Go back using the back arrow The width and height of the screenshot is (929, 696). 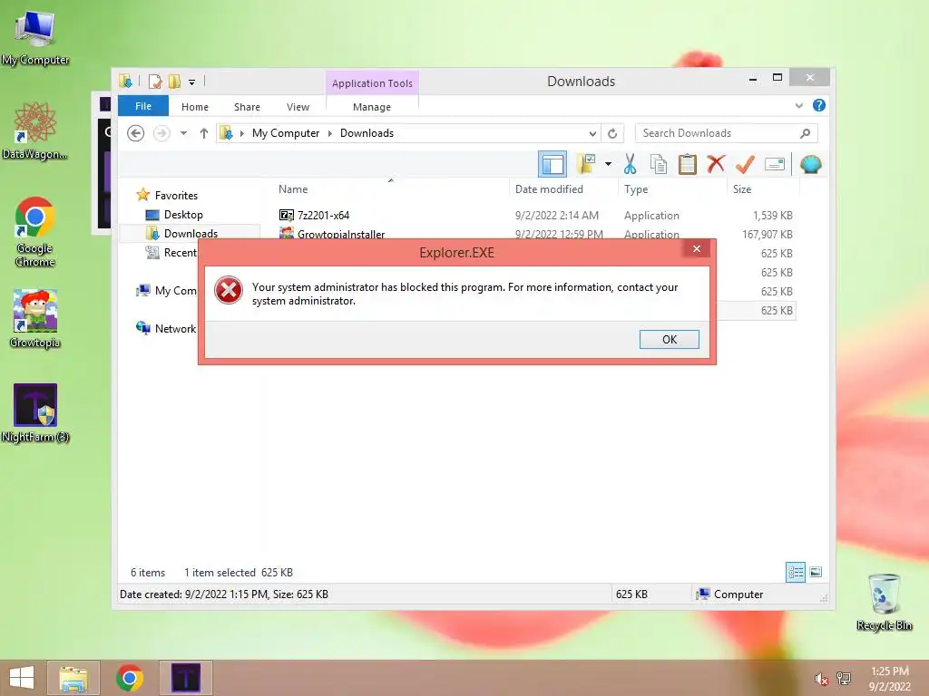pyautogui.click(x=136, y=133)
